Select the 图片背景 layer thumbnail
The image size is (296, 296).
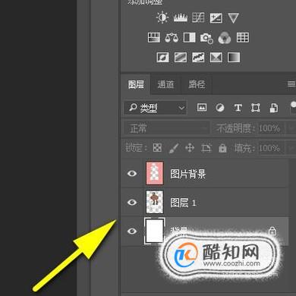tap(155, 173)
